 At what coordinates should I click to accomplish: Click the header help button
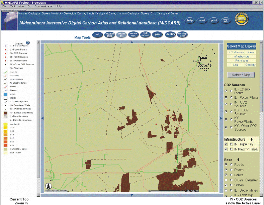pyautogui.click(x=190, y=20)
